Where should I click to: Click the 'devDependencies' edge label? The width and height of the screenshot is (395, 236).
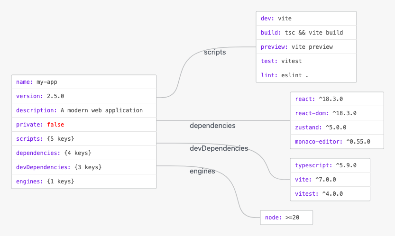(x=219, y=148)
